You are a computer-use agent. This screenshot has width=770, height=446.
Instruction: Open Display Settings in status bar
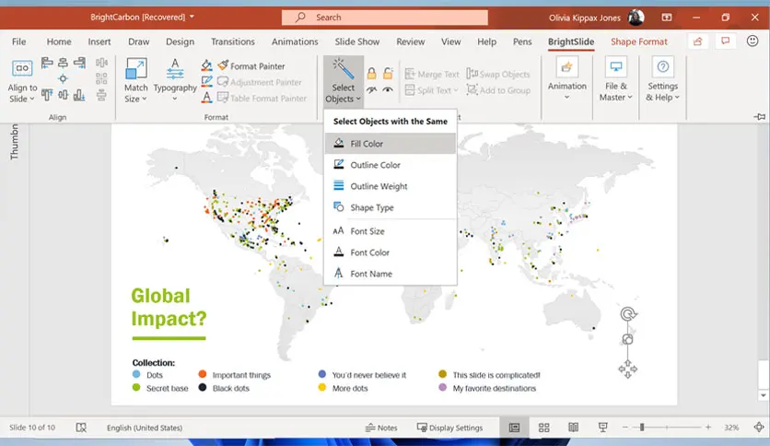click(449, 428)
